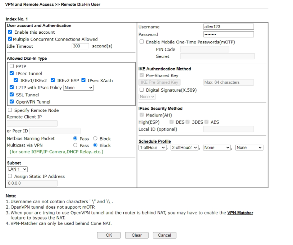
Task: Open the L2TP IPsec Policy dropdown
Action: click(x=78, y=88)
